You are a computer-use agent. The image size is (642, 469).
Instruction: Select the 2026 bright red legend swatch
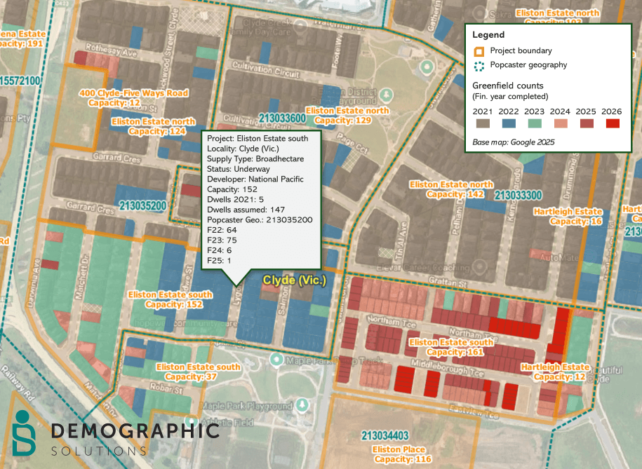(x=611, y=124)
